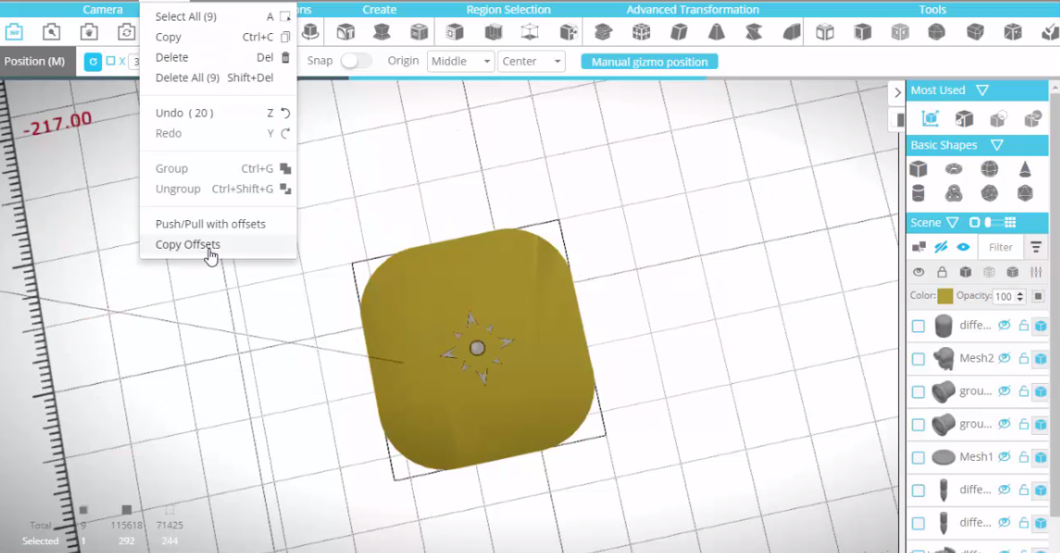Screen dimensions: 1060x553
Task: Click the reset button beside Position (M)
Action: (92, 62)
